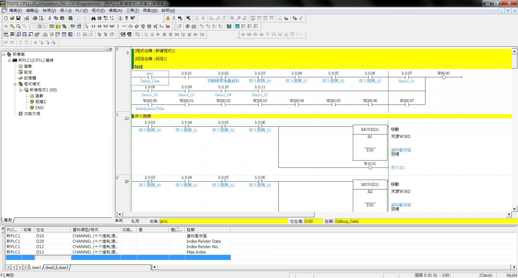518x278 pixels.
Task: Collapse the 新增程式1 (00) tree node
Action: [21, 90]
